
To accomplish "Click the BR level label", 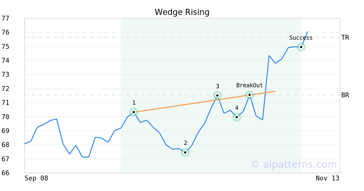I will (345, 95).
